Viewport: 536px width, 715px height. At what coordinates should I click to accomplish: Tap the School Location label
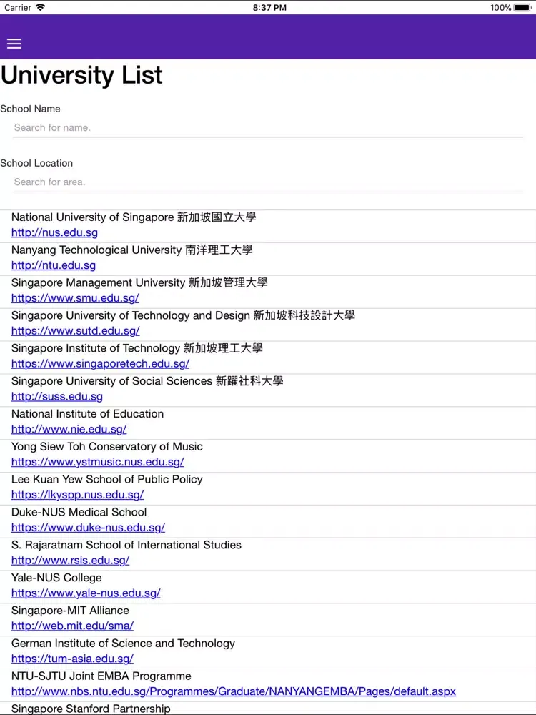pos(36,163)
